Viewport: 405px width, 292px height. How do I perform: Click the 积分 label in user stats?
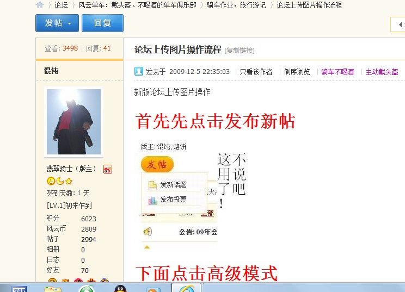click(x=53, y=218)
